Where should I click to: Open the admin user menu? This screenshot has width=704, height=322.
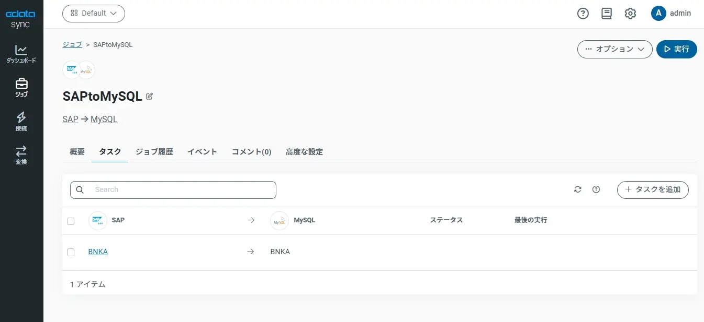[x=671, y=14]
